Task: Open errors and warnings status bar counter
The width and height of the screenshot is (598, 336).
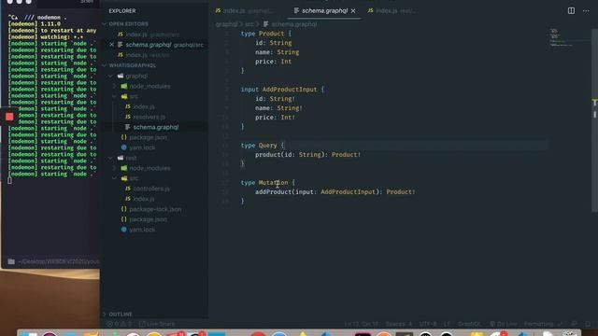Action: (120, 324)
